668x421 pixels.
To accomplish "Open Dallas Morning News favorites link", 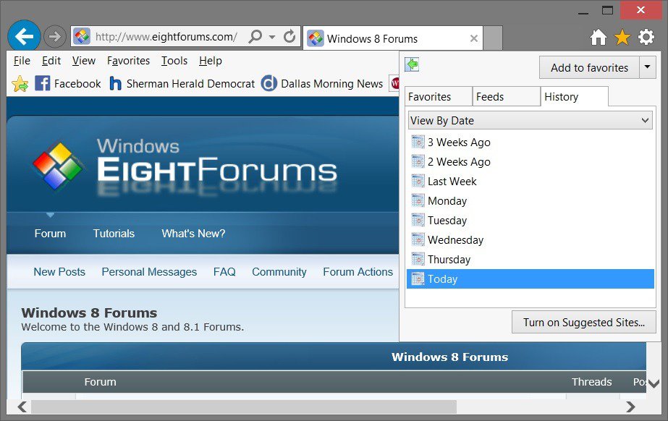I will pyautogui.click(x=322, y=83).
